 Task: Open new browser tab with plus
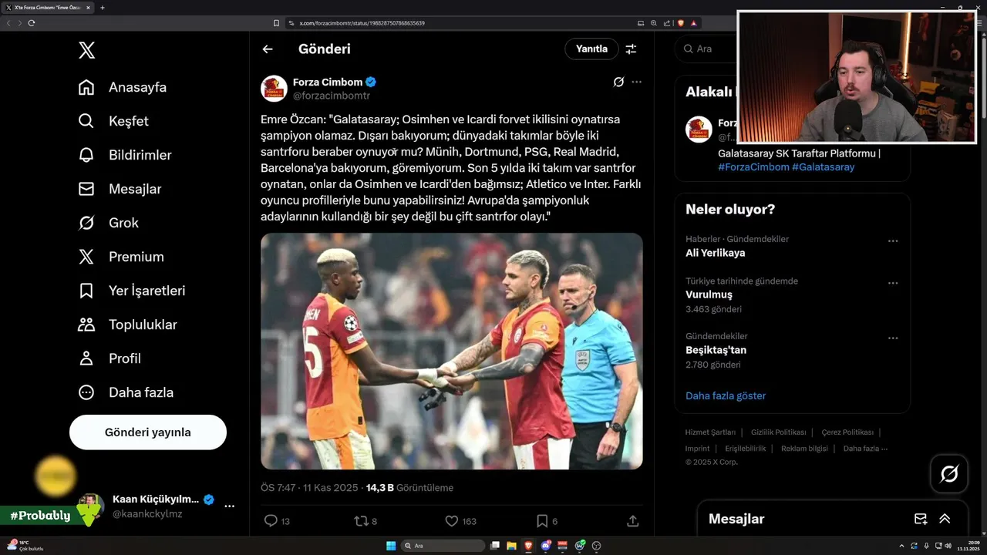pos(103,8)
